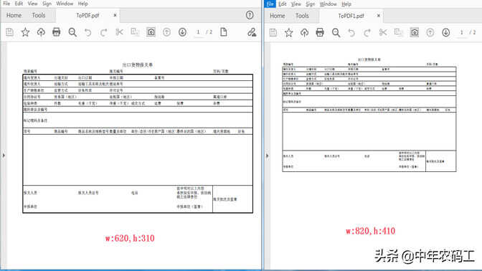Open the File menu in the right window
The image size is (482, 271).
270,4
